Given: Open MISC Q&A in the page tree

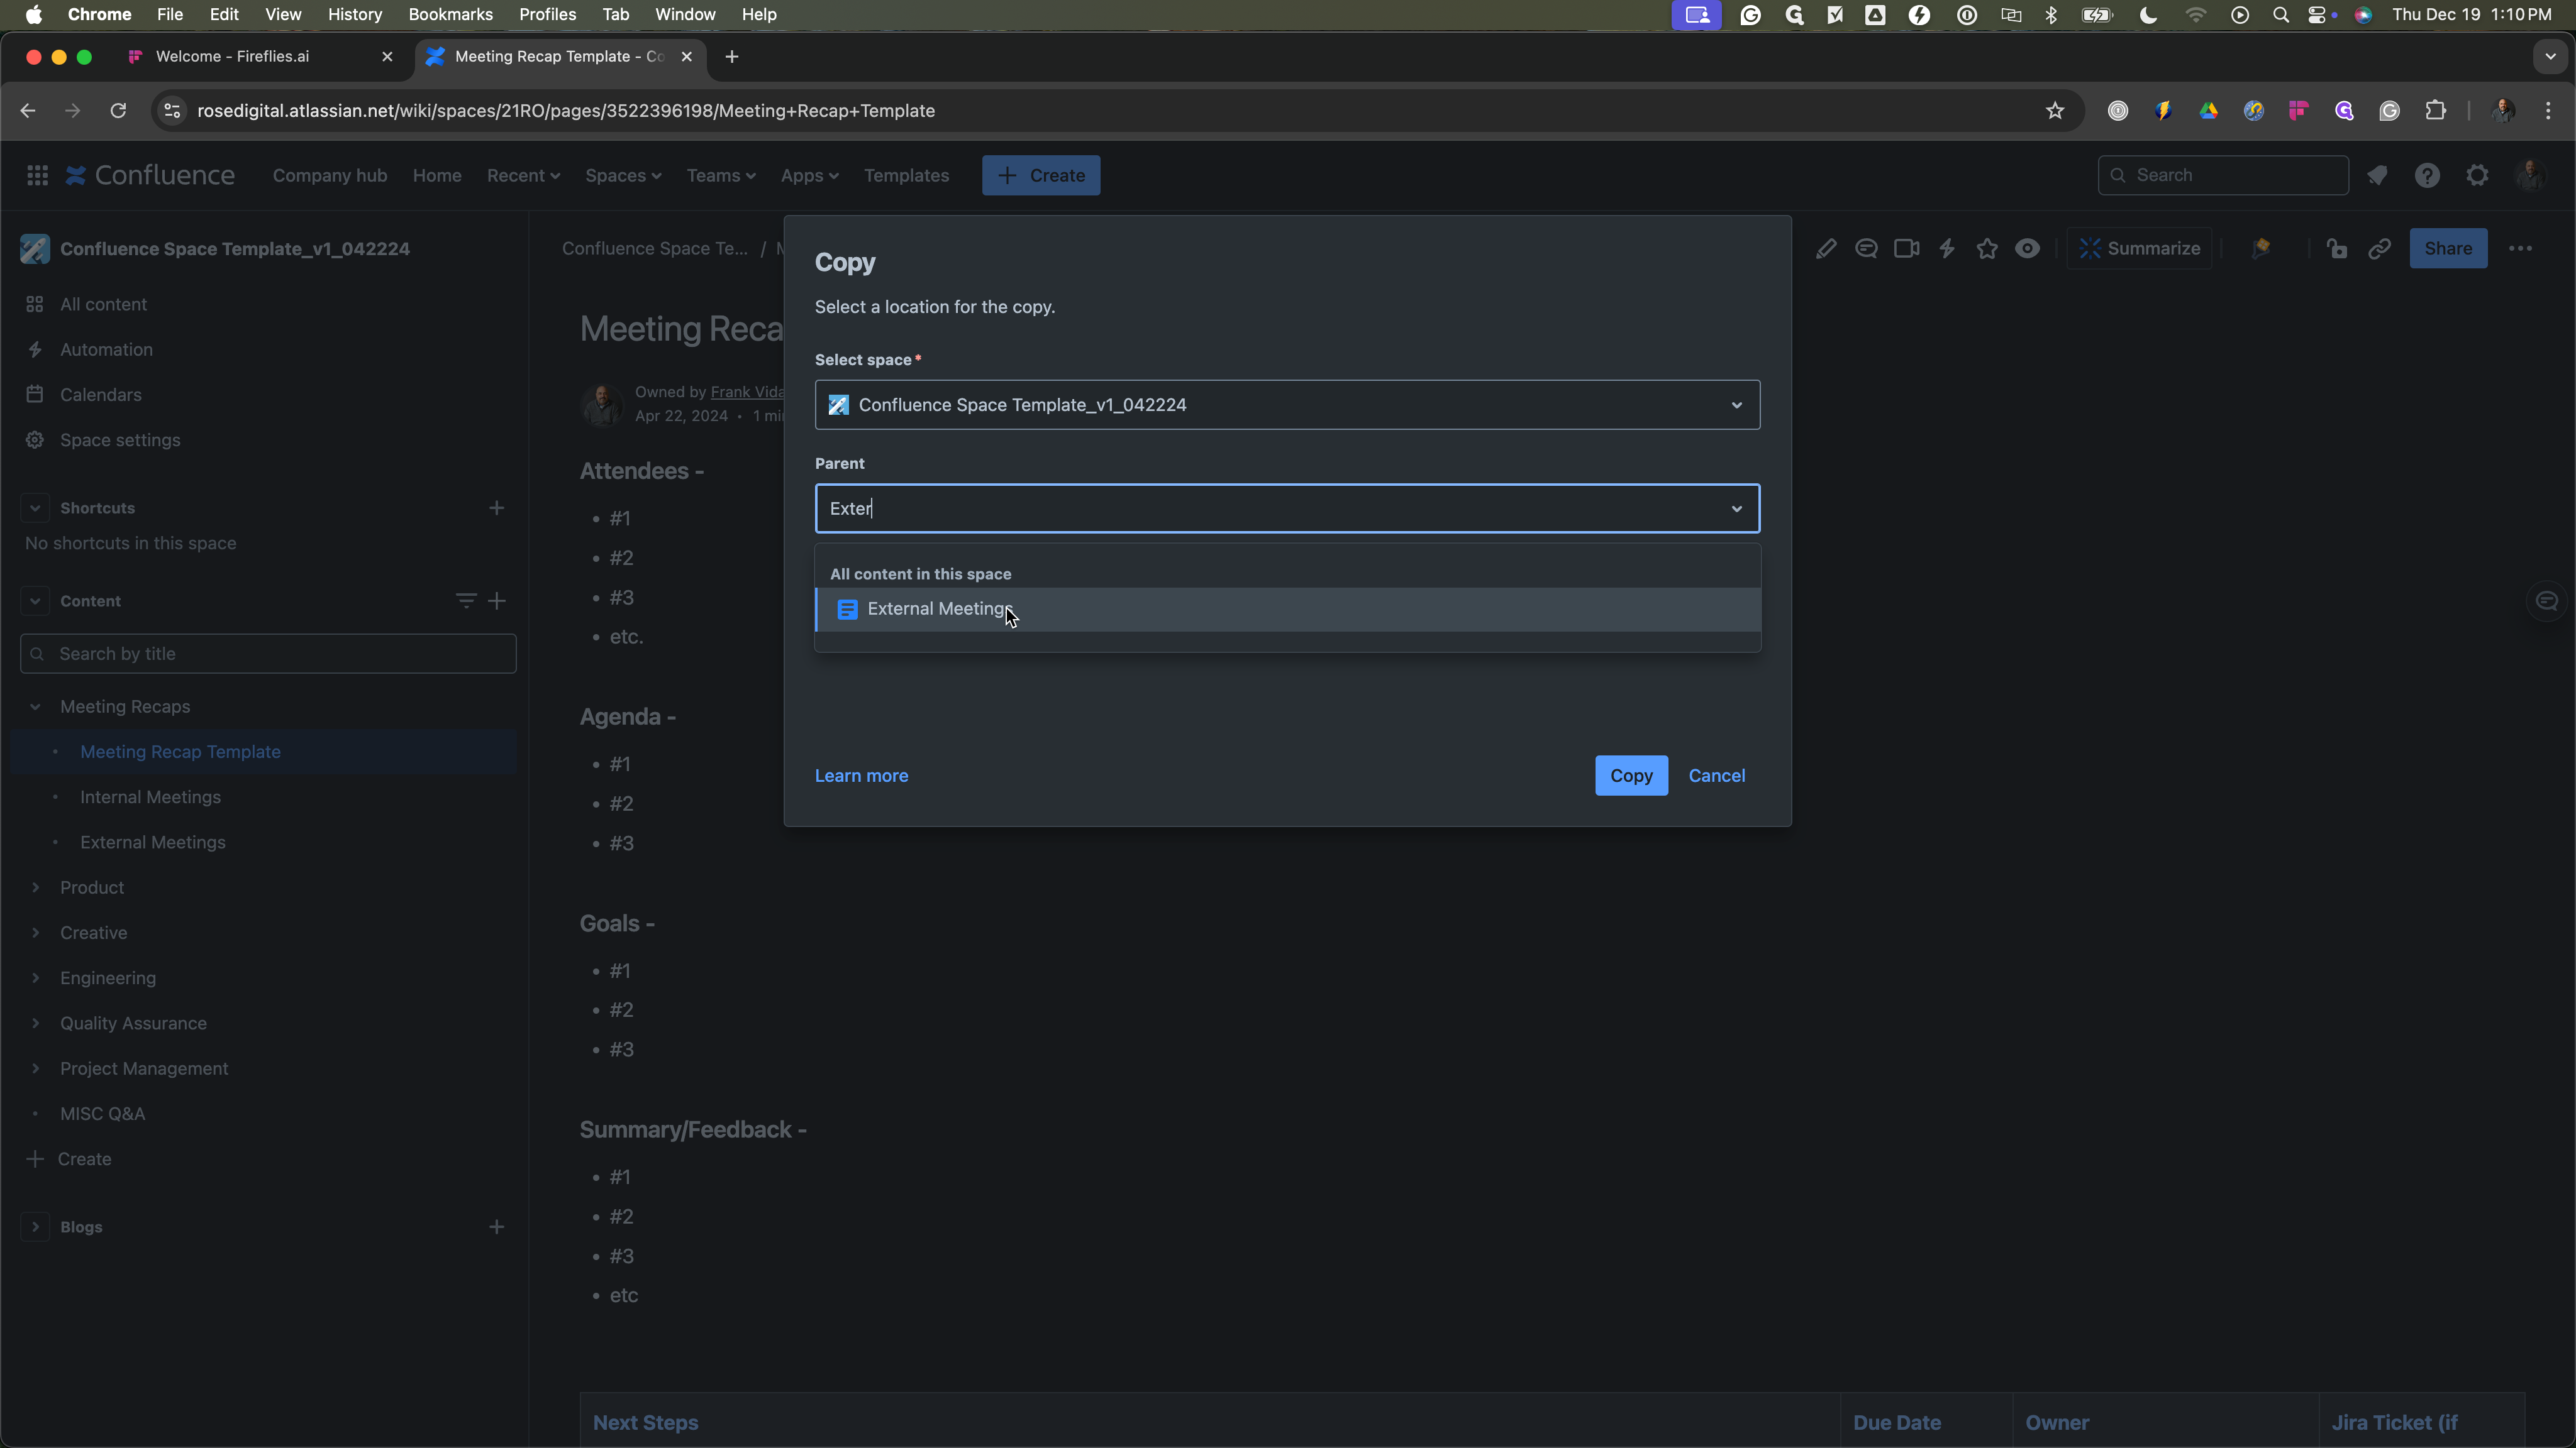Looking at the screenshot, I should pos(102,1113).
